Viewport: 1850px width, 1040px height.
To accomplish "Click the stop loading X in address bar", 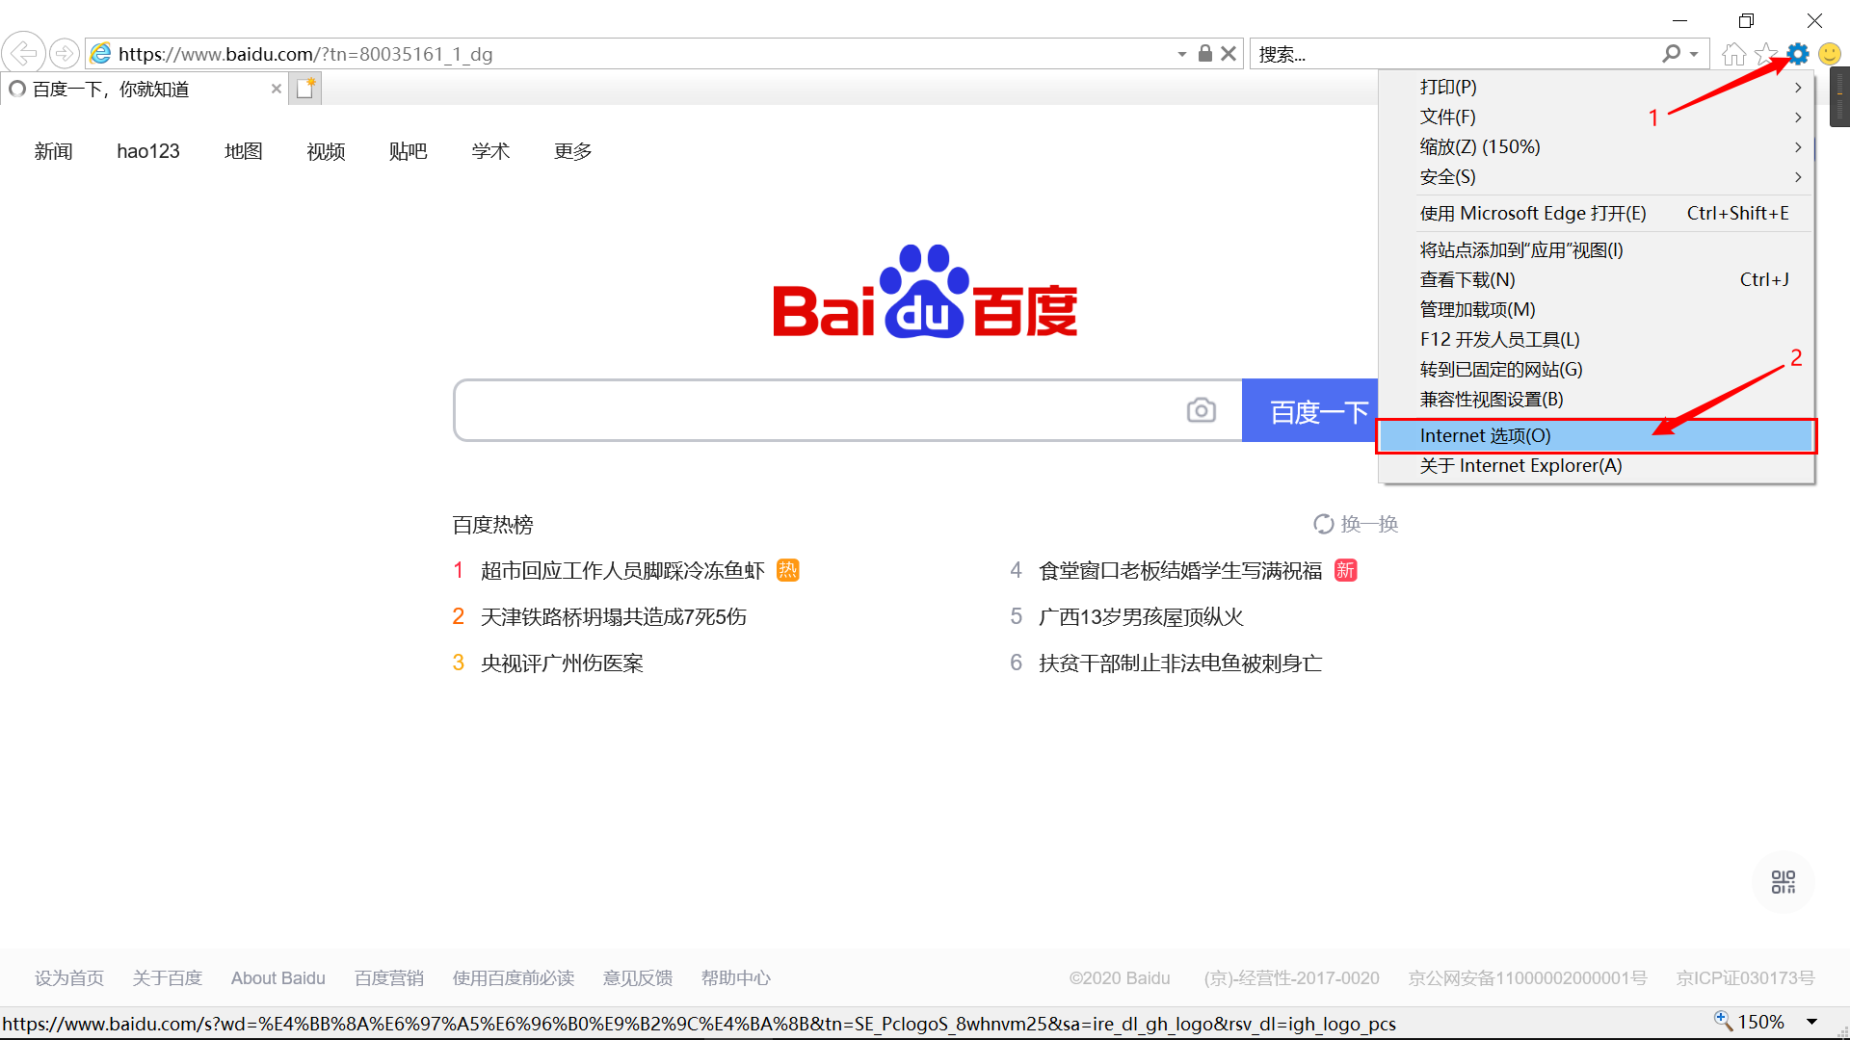I will tap(1229, 54).
